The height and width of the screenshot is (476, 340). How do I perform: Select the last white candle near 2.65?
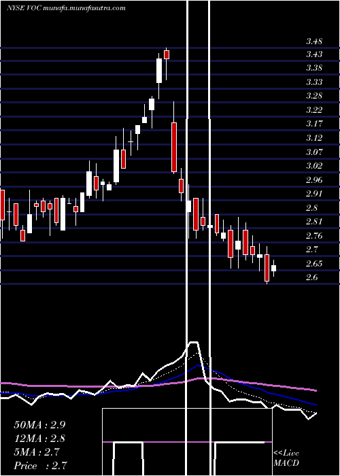click(273, 269)
